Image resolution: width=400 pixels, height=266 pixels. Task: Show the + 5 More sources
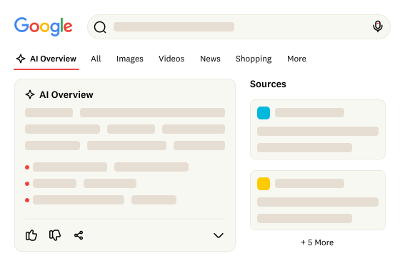tap(317, 242)
